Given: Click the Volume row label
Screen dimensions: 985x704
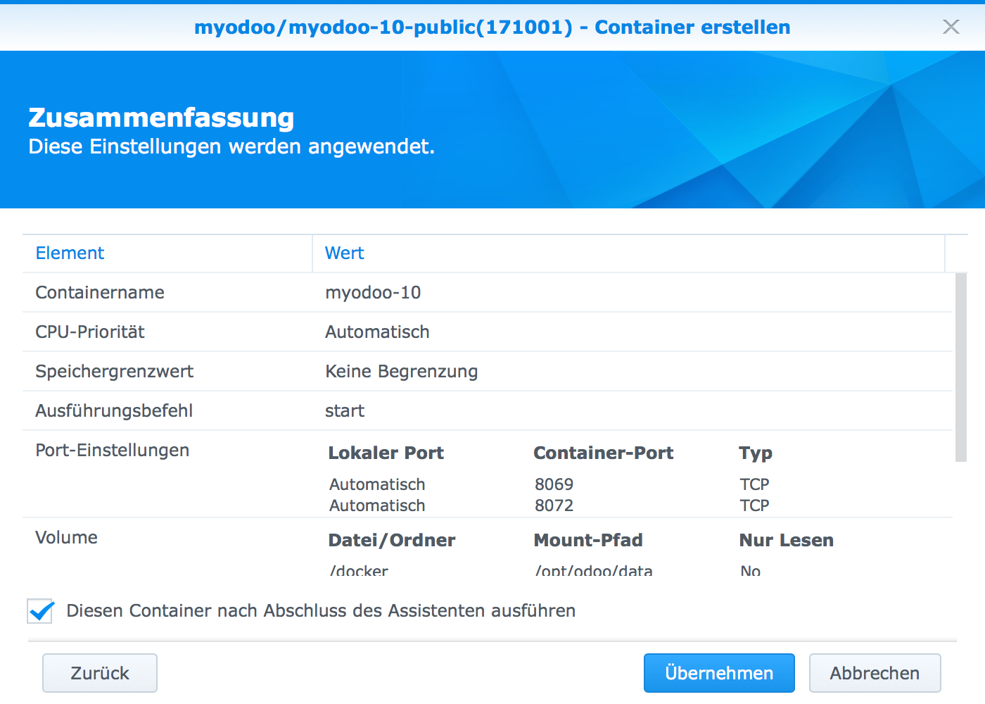Looking at the screenshot, I should coord(66,537).
